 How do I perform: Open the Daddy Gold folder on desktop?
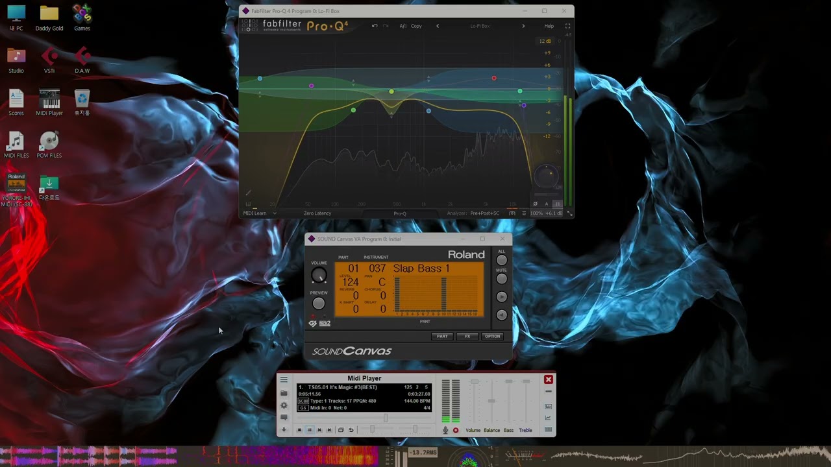pos(49,19)
